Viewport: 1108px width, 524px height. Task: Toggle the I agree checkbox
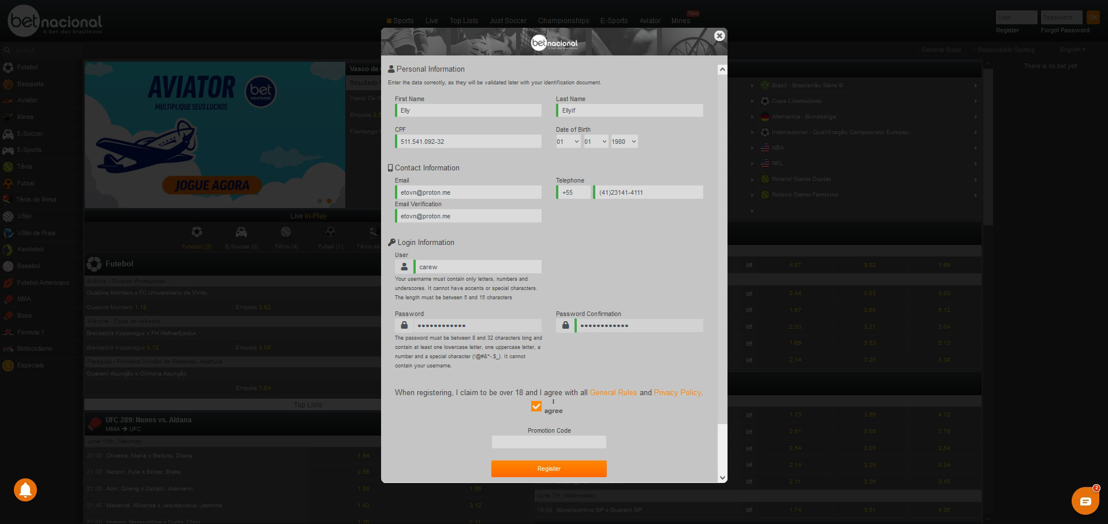536,406
